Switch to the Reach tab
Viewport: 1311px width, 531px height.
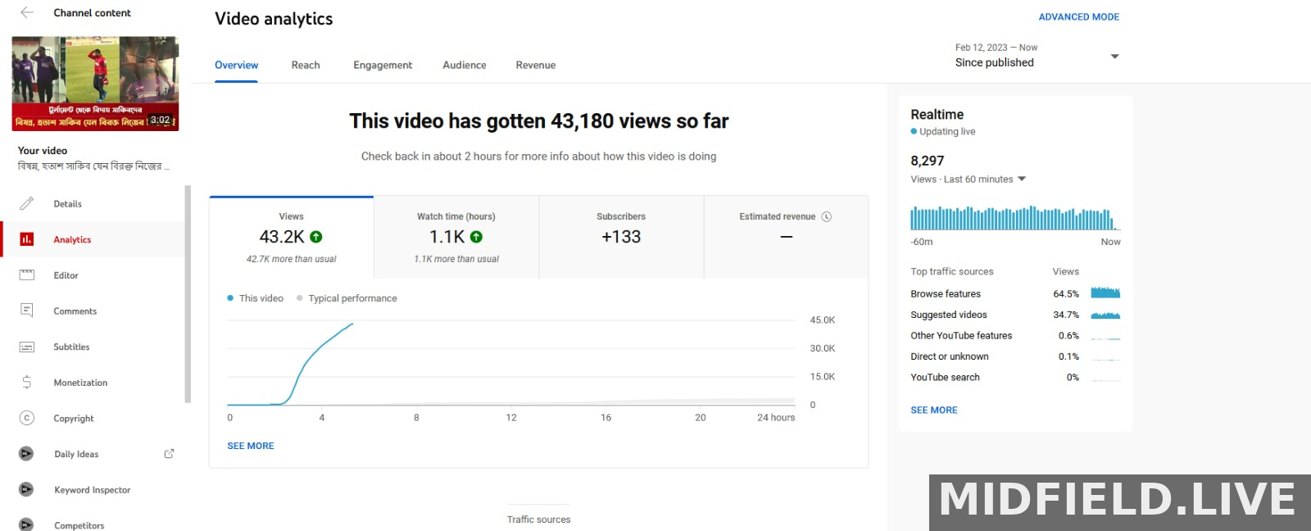point(306,65)
